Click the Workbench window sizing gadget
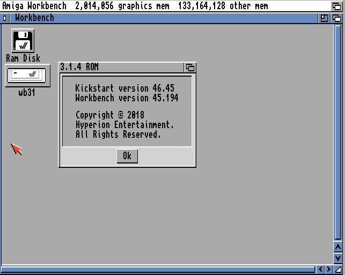 (x=338, y=269)
